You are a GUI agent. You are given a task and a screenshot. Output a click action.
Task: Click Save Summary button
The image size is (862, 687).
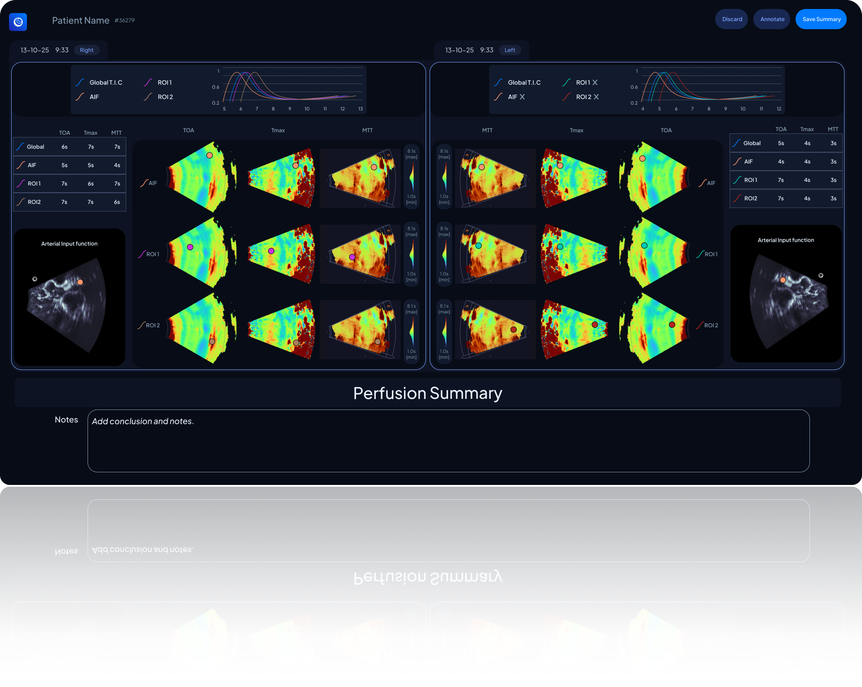pos(821,19)
